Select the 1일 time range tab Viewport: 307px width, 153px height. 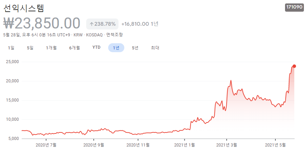point(11,48)
